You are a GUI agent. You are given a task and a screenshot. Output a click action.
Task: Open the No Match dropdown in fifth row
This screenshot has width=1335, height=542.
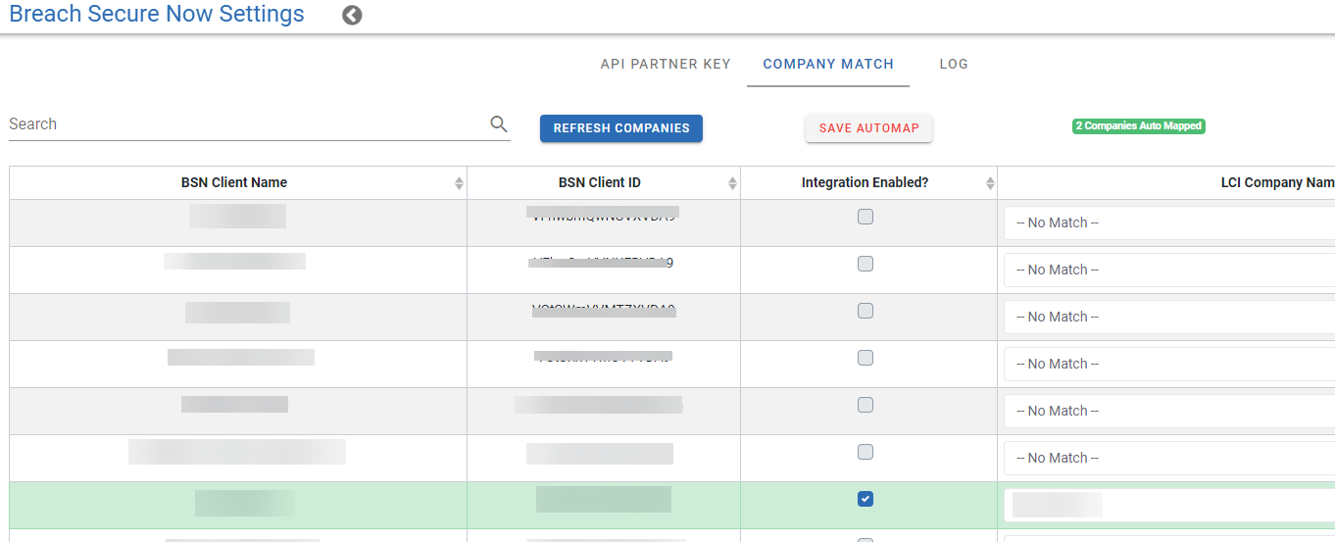pos(1169,411)
